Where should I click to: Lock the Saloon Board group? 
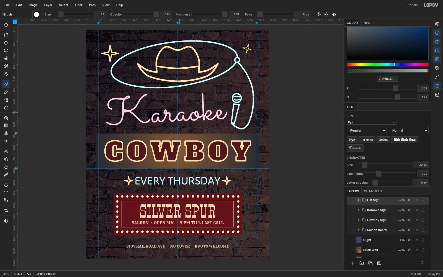click(424, 230)
